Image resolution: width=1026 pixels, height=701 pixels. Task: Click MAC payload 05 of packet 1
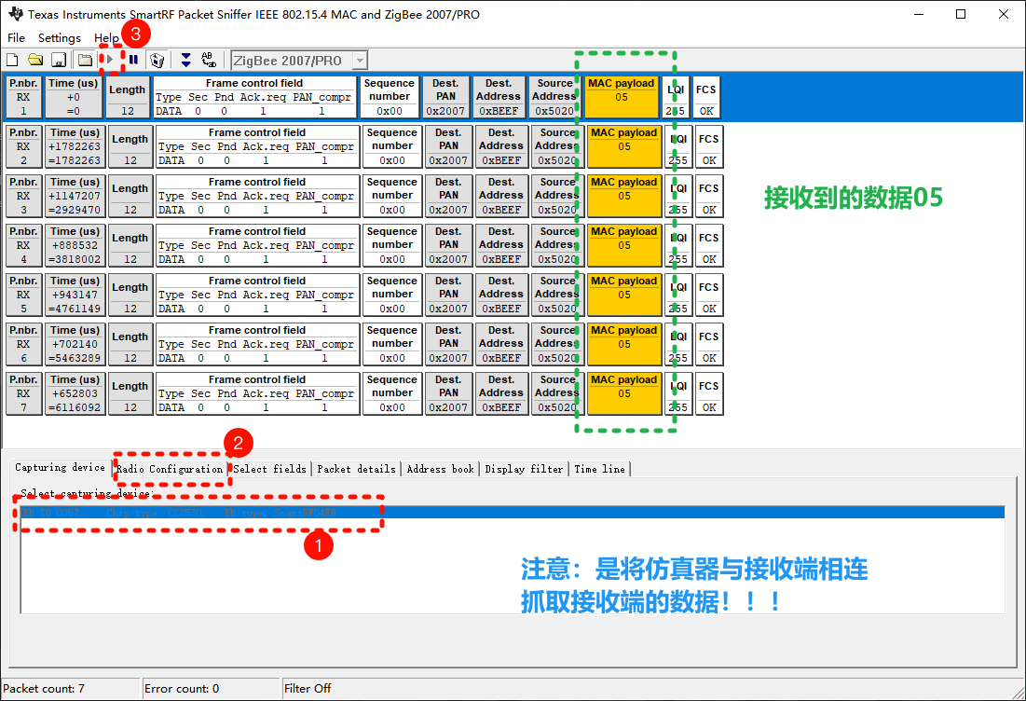tap(622, 97)
